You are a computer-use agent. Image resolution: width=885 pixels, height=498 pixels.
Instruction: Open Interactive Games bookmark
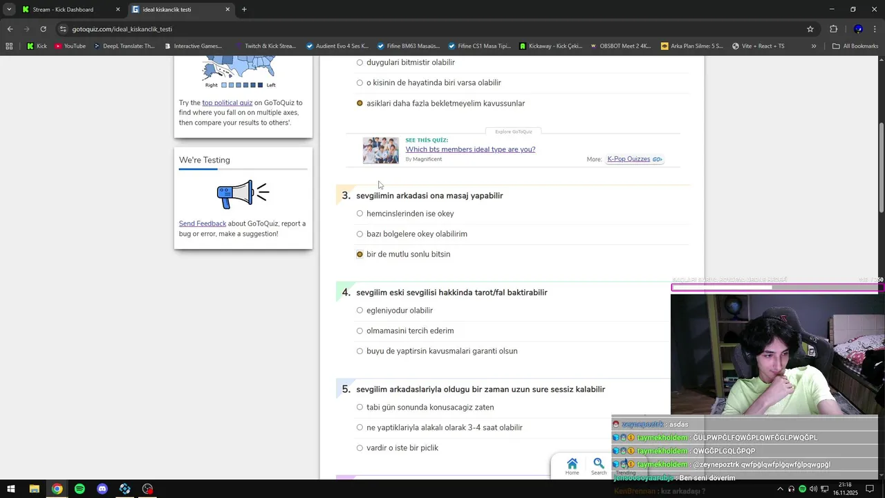pyautogui.click(x=193, y=46)
